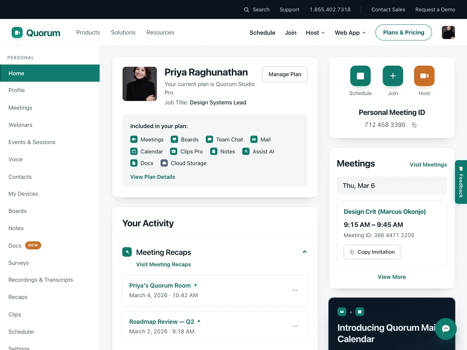Image resolution: width=467 pixels, height=350 pixels.
Task: Open the chat support bubble
Action: tap(446, 329)
